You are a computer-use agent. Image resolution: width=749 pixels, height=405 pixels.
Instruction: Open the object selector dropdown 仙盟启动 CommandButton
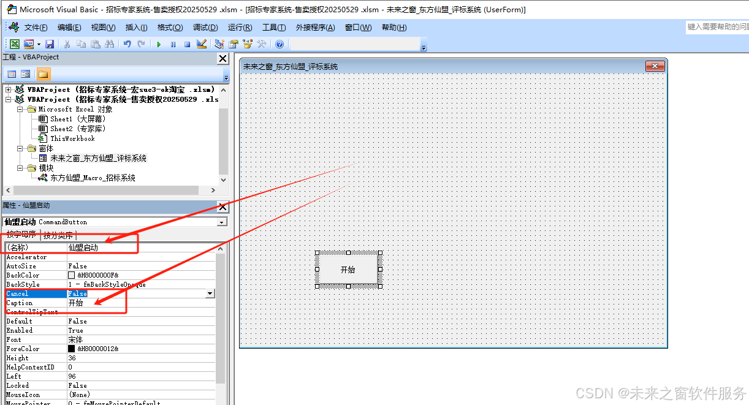(221, 222)
